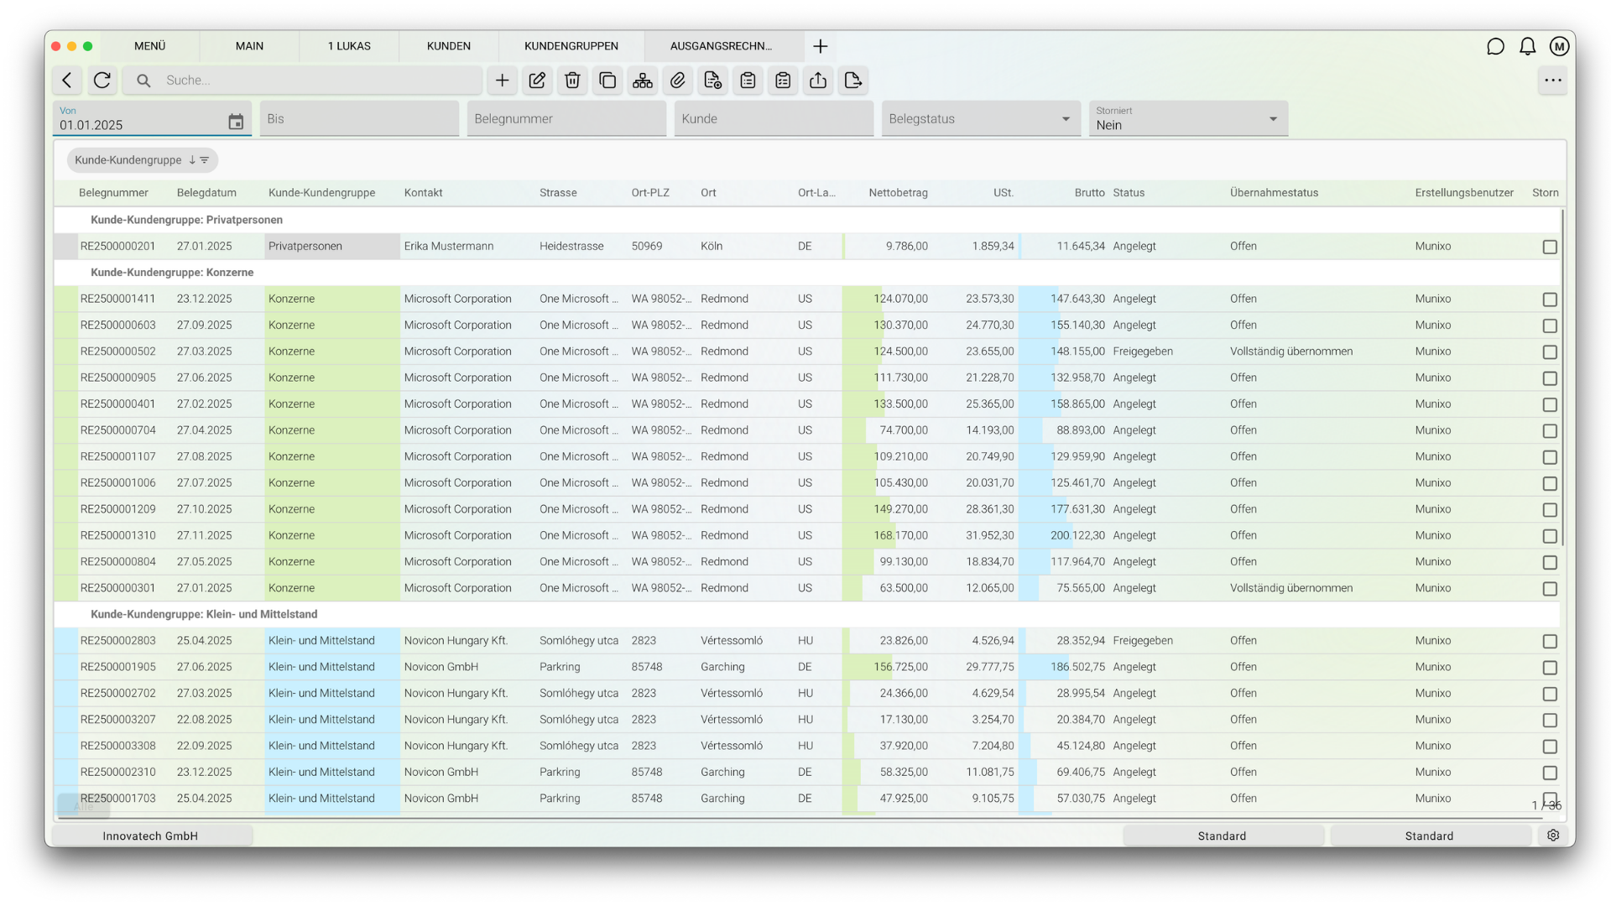Click into the Suche search field

coord(302,81)
